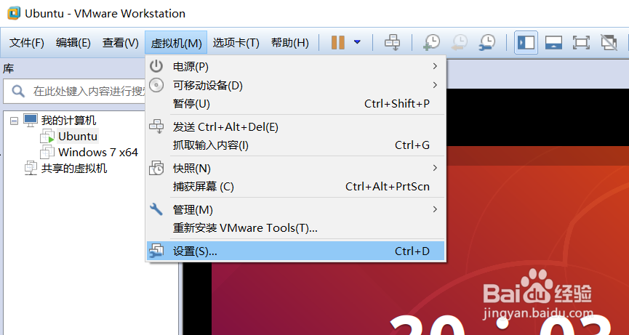Toggle the library sidebar view icon
The image size is (629, 335).
[526, 42]
